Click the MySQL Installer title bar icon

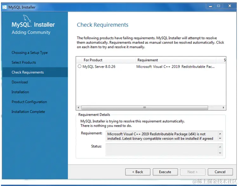(x=4, y=7)
